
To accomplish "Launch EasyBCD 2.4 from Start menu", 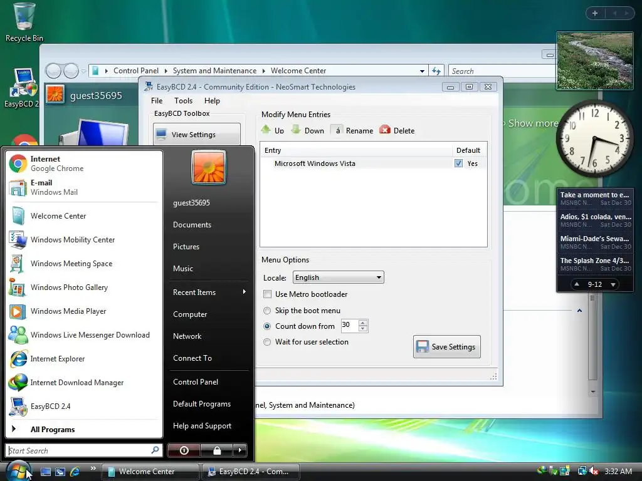I will [84, 406].
